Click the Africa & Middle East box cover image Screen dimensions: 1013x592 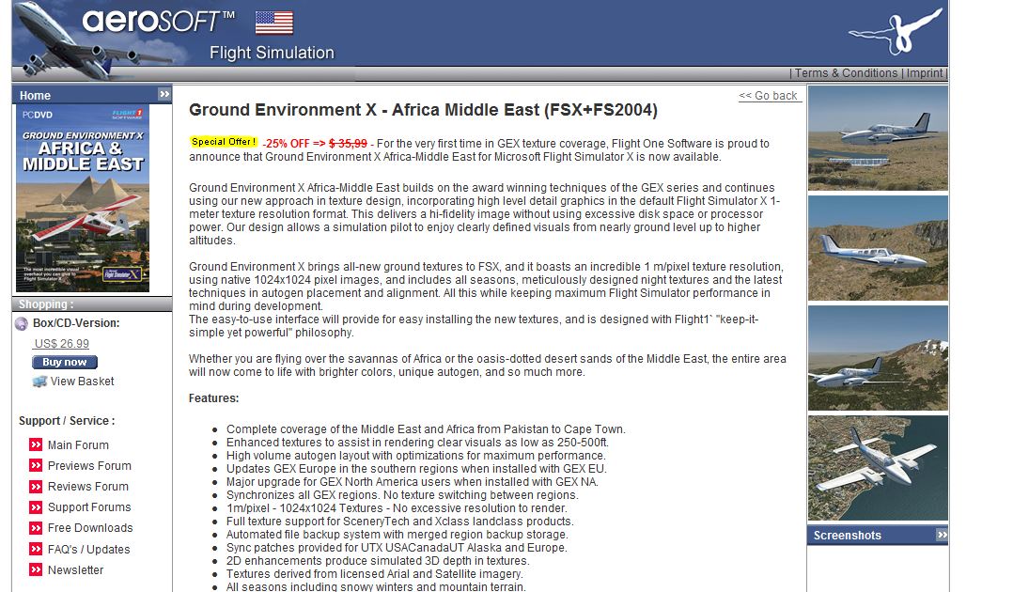coord(83,198)
